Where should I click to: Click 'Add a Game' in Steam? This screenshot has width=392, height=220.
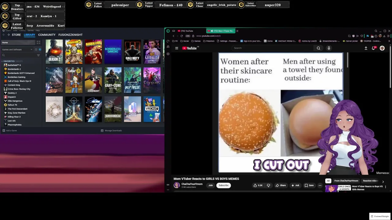(x=10, y=130)
